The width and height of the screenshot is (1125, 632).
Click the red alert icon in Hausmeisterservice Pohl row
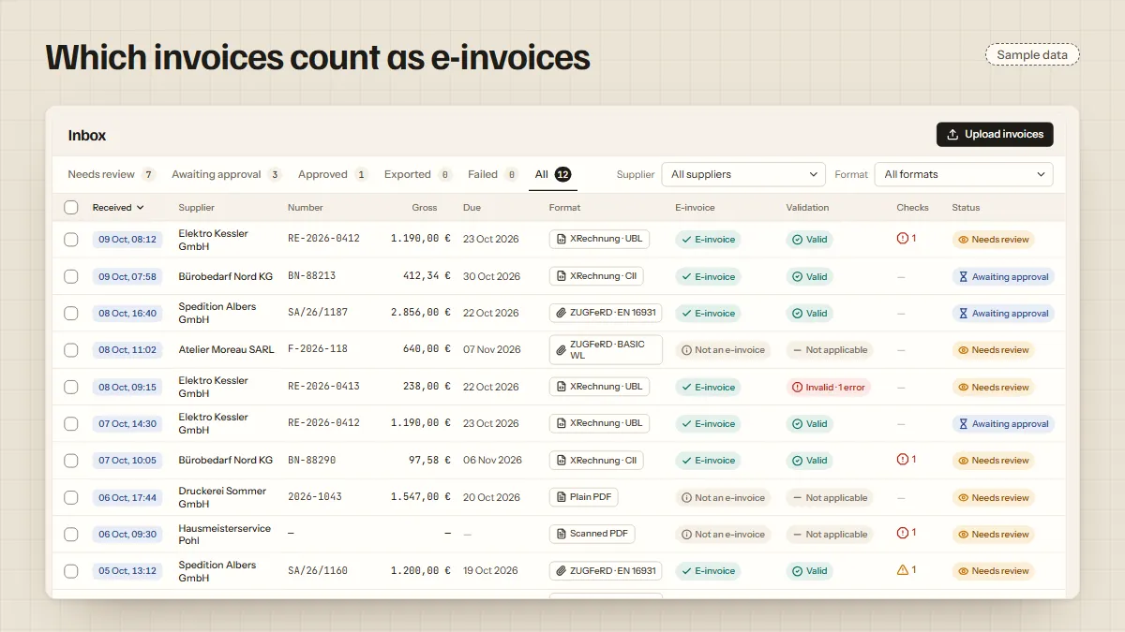click(x=903, y=533)
